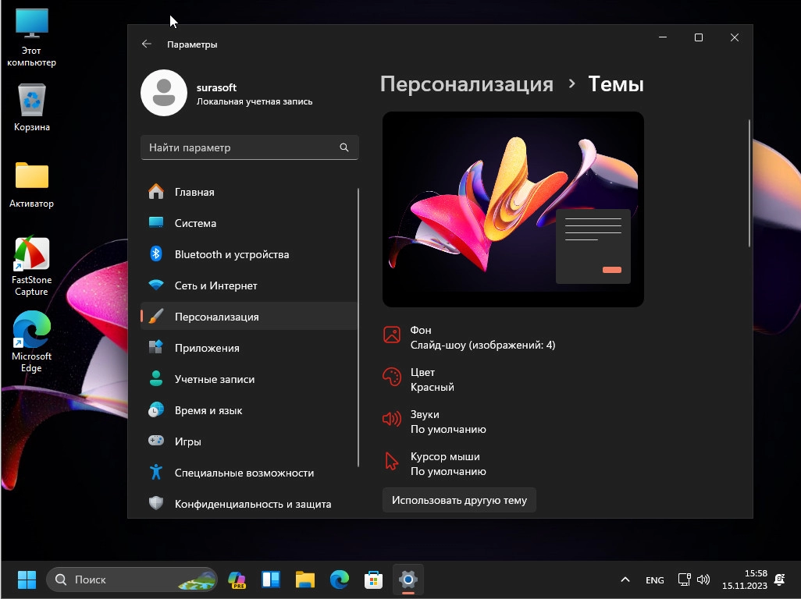Open the Специальные возможности accessibility icon
This screenshot has width=801, height=599.
[156, 472]
